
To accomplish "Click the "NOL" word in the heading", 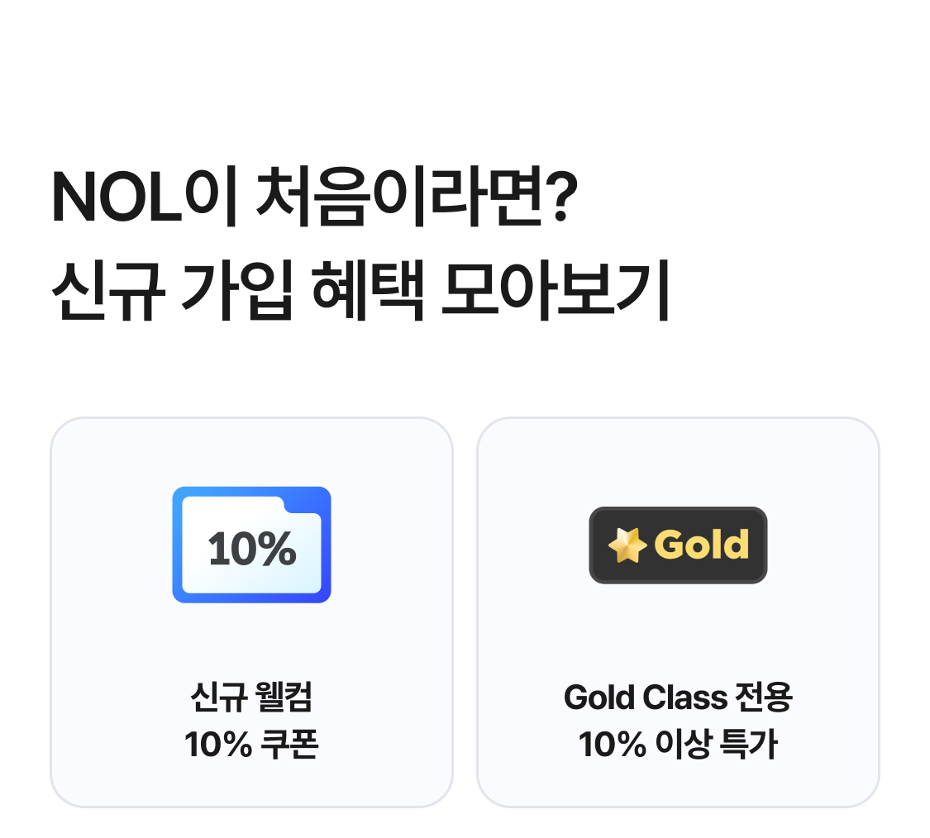I will click(x=117, y=199).
